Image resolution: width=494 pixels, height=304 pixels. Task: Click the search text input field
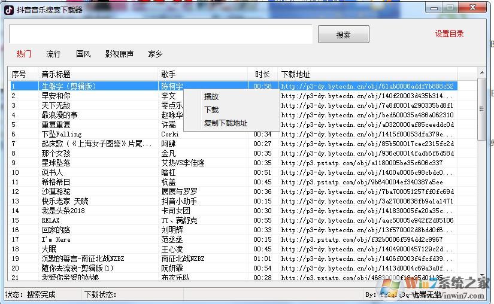(160, 34)
